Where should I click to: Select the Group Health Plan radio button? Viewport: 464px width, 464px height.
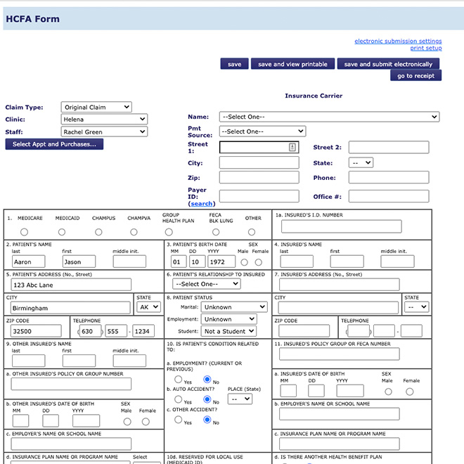[x=169, y=232]
